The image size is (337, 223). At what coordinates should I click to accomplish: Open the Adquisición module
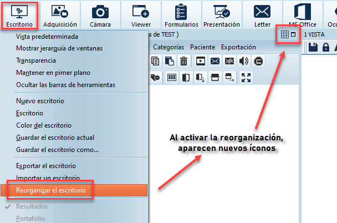point(60,15)
